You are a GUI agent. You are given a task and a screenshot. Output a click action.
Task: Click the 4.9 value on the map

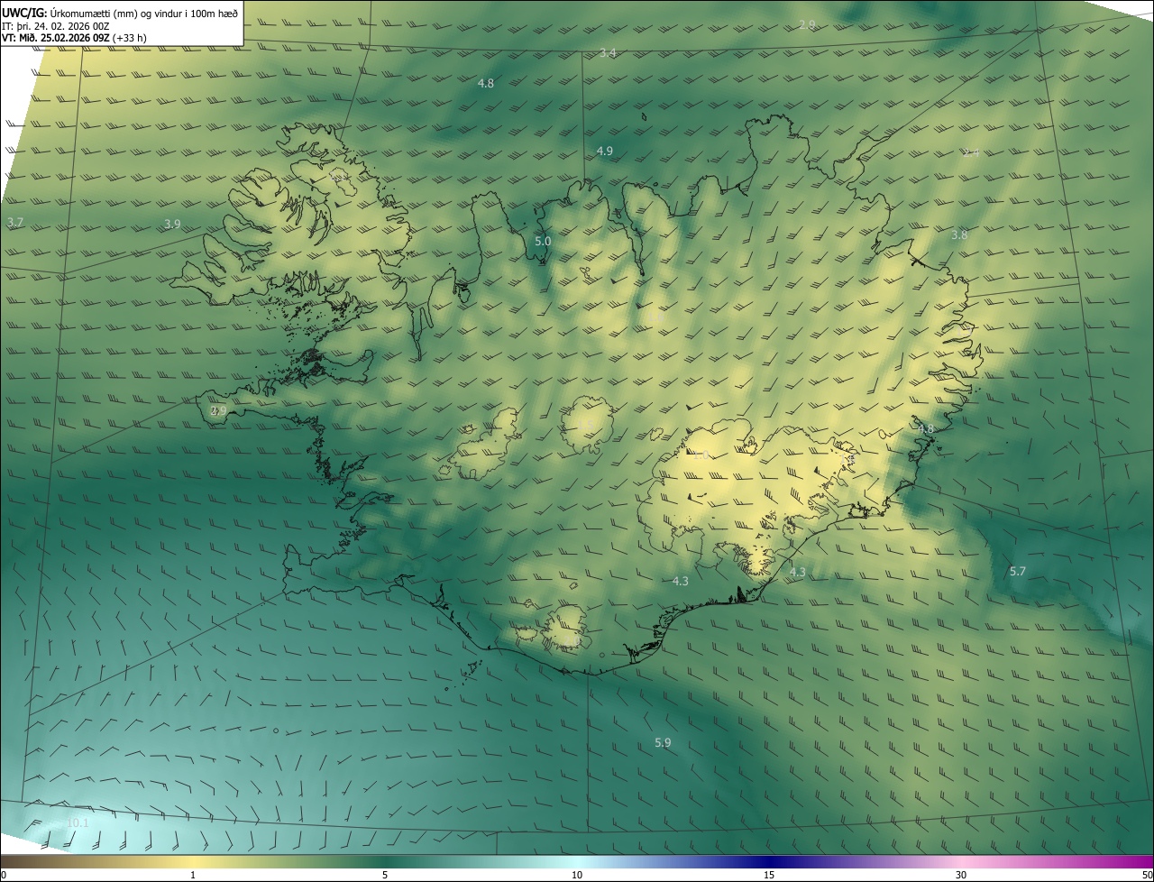tap(605, 151)
